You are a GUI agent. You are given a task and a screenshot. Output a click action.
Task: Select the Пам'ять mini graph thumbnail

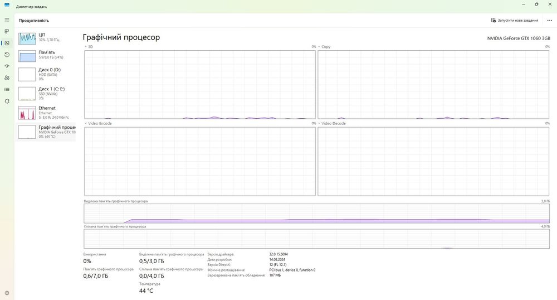(27, 56)
